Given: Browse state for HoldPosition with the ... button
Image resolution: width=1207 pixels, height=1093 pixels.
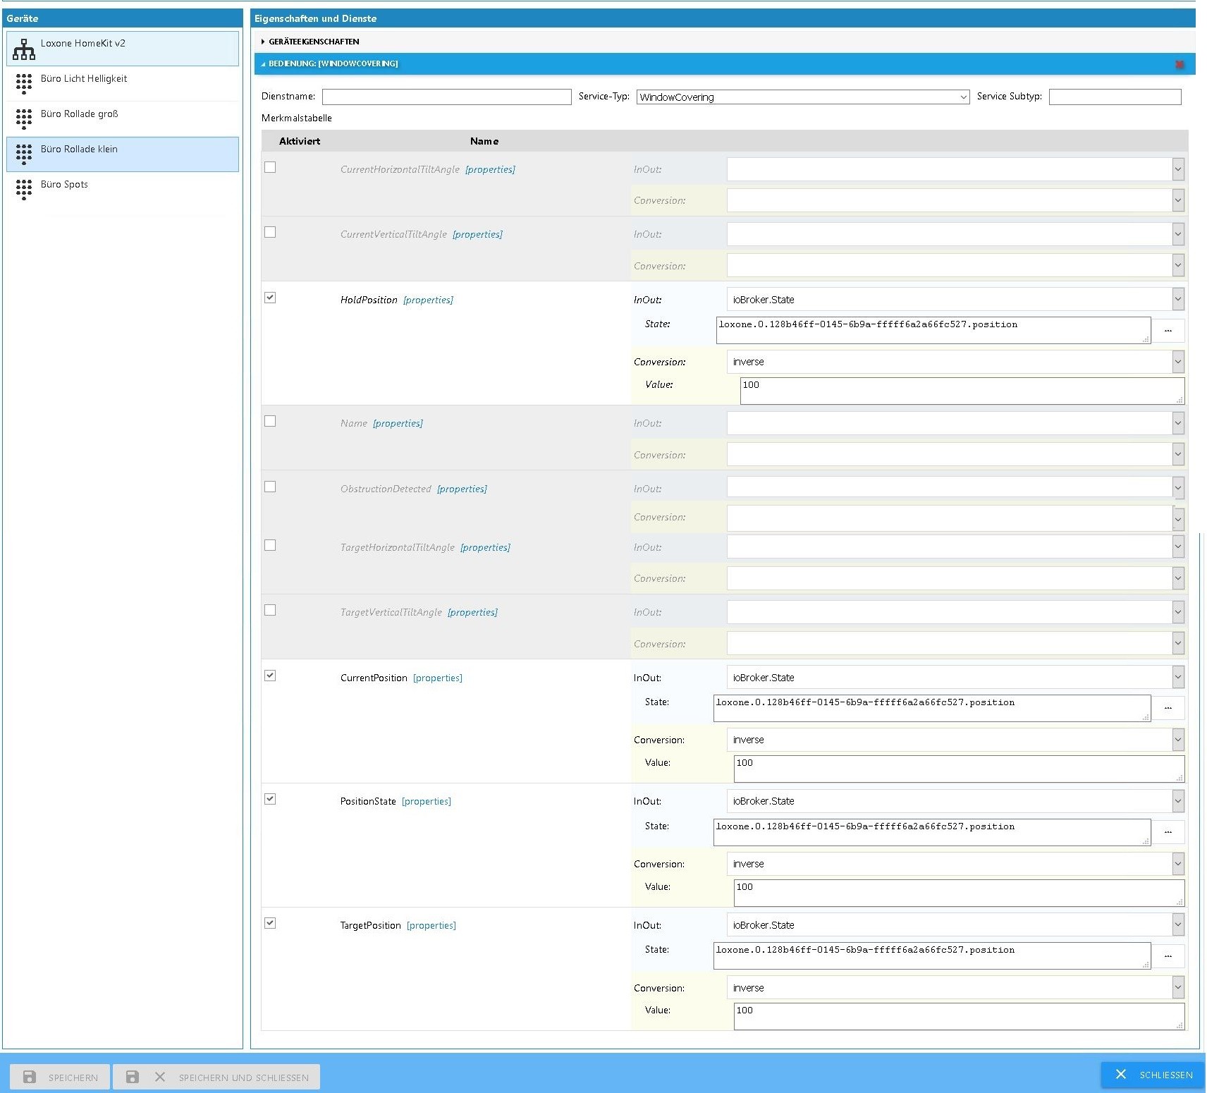Looking at the screenshot, I should coord(1168,331).
